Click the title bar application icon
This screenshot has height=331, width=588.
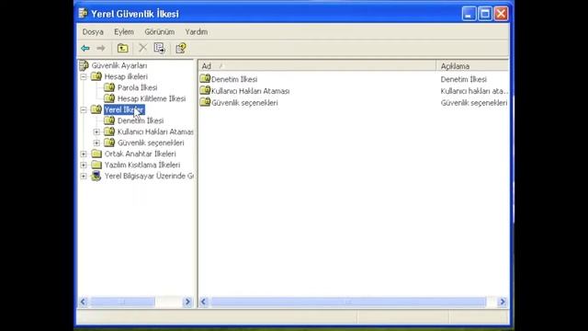pos(83,14)
